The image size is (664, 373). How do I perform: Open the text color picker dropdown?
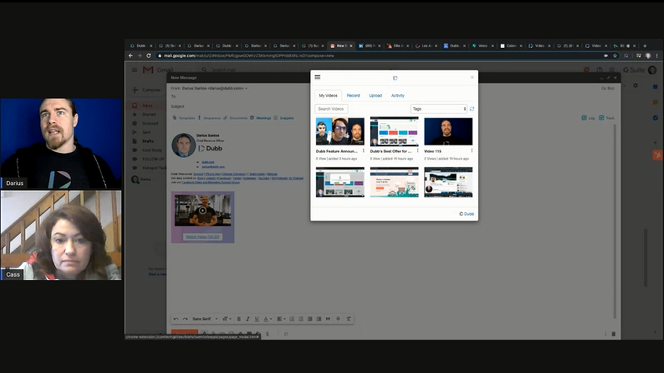coord(268,319)
